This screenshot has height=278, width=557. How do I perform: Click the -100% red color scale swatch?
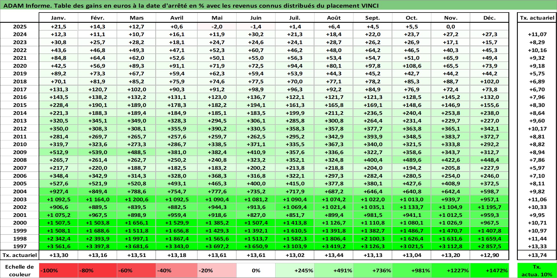pos(58,270)
